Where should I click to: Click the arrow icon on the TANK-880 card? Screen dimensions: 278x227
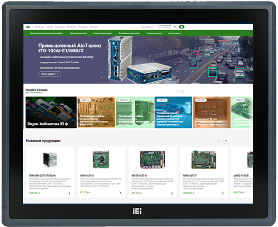(69, 193)
